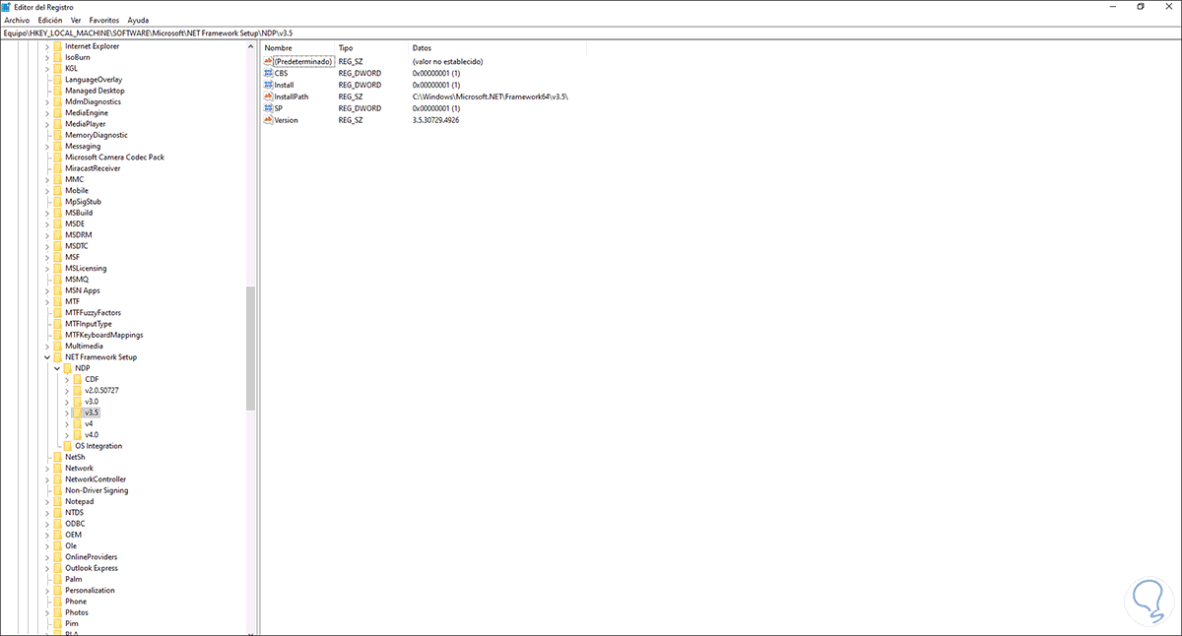Click the MediaPlayer folder icon
This screenshot has height=636, width=1182.
[57, 124]
